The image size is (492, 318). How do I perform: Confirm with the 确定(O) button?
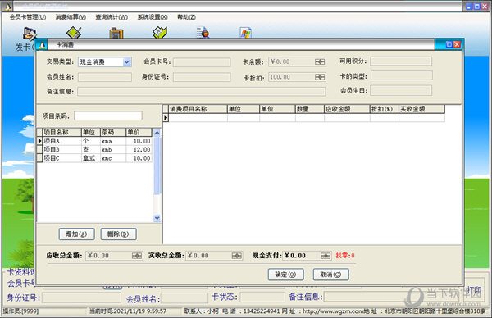(x=286, y=275)
